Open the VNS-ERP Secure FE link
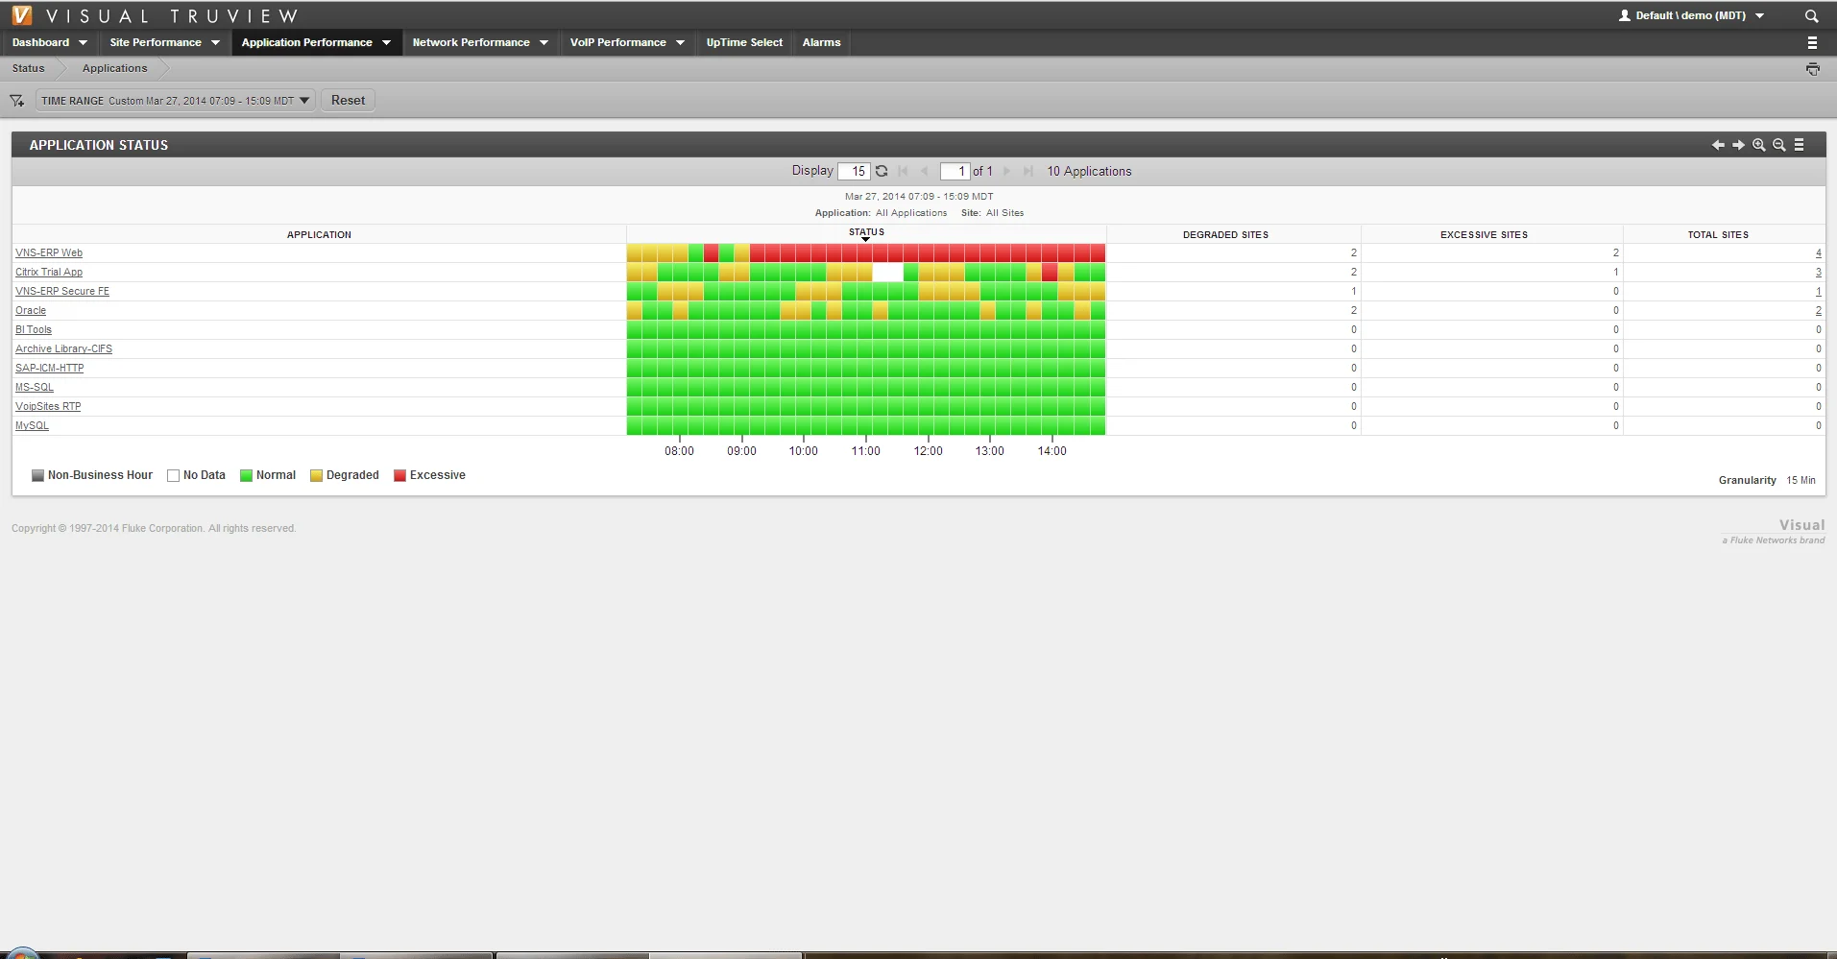The image size is (1837, 959). click(x=62, y=292)
